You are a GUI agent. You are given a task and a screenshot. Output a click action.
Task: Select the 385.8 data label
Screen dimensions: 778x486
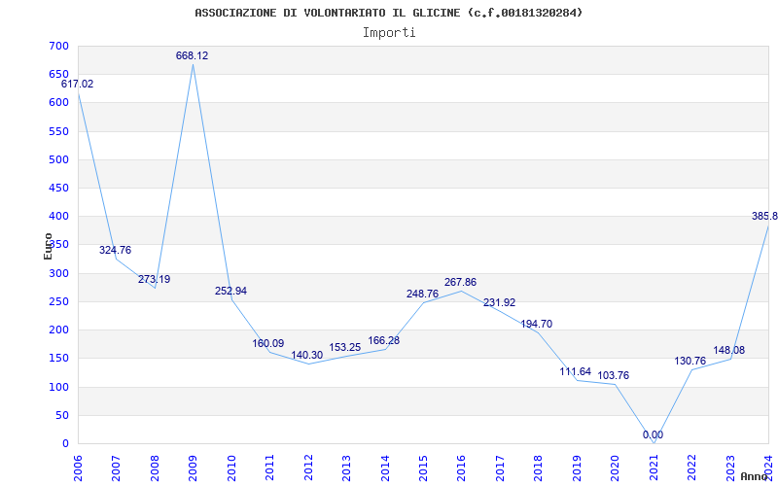764,216
